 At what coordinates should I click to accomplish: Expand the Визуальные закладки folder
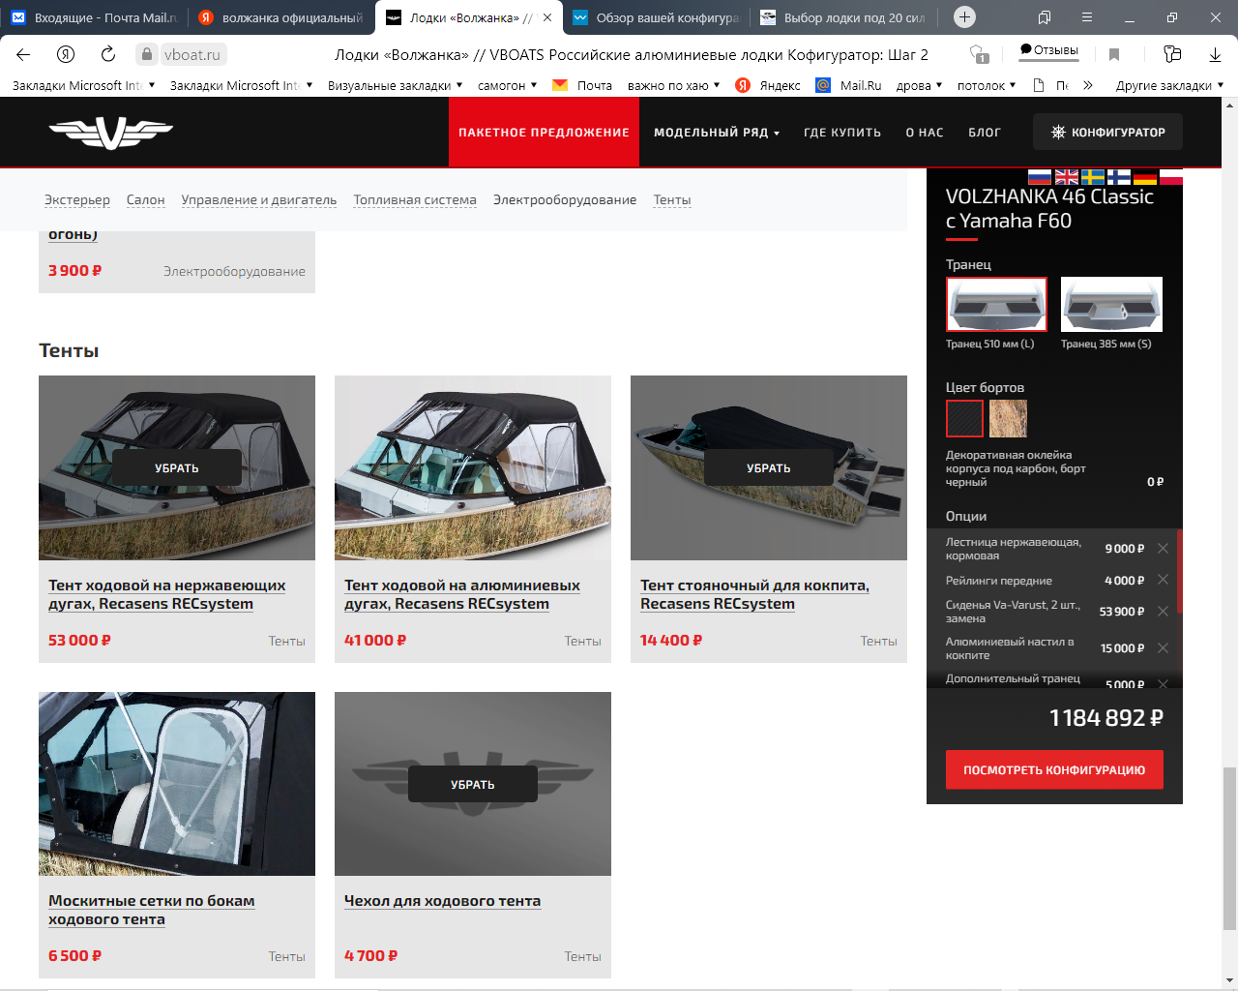[x=395, y=85]
